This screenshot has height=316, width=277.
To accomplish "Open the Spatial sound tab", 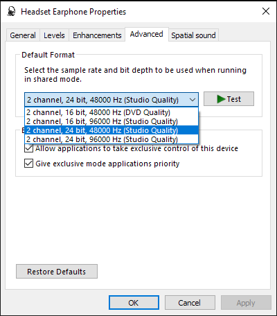I will [x=193, y=35].
